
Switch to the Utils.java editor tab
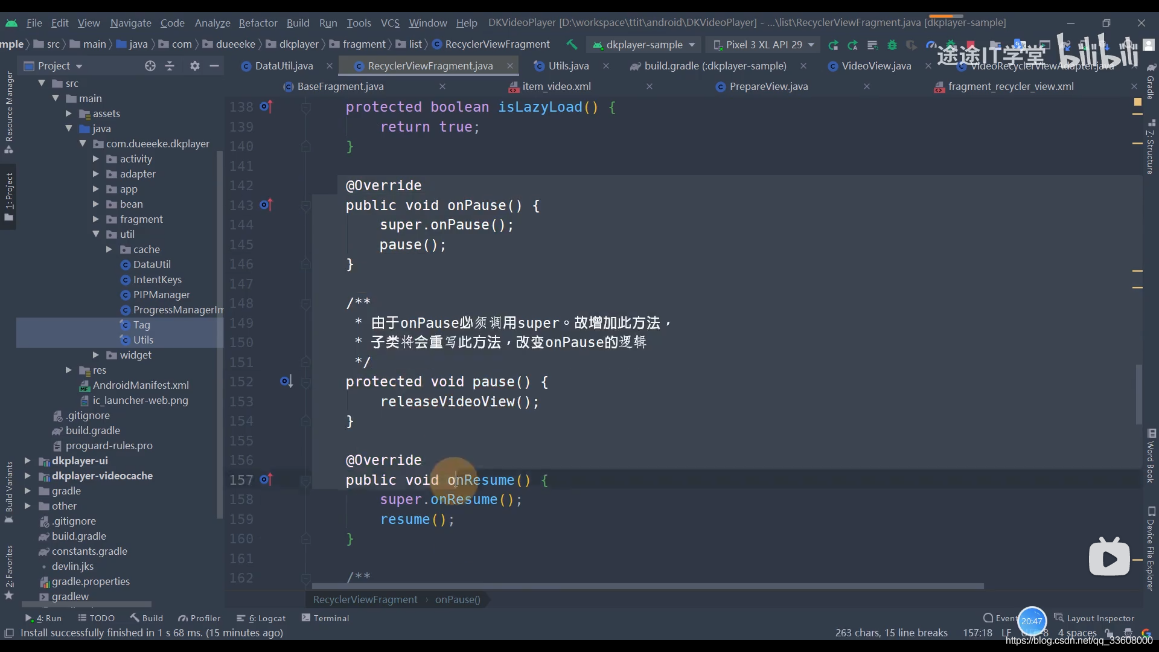(568, 66)
